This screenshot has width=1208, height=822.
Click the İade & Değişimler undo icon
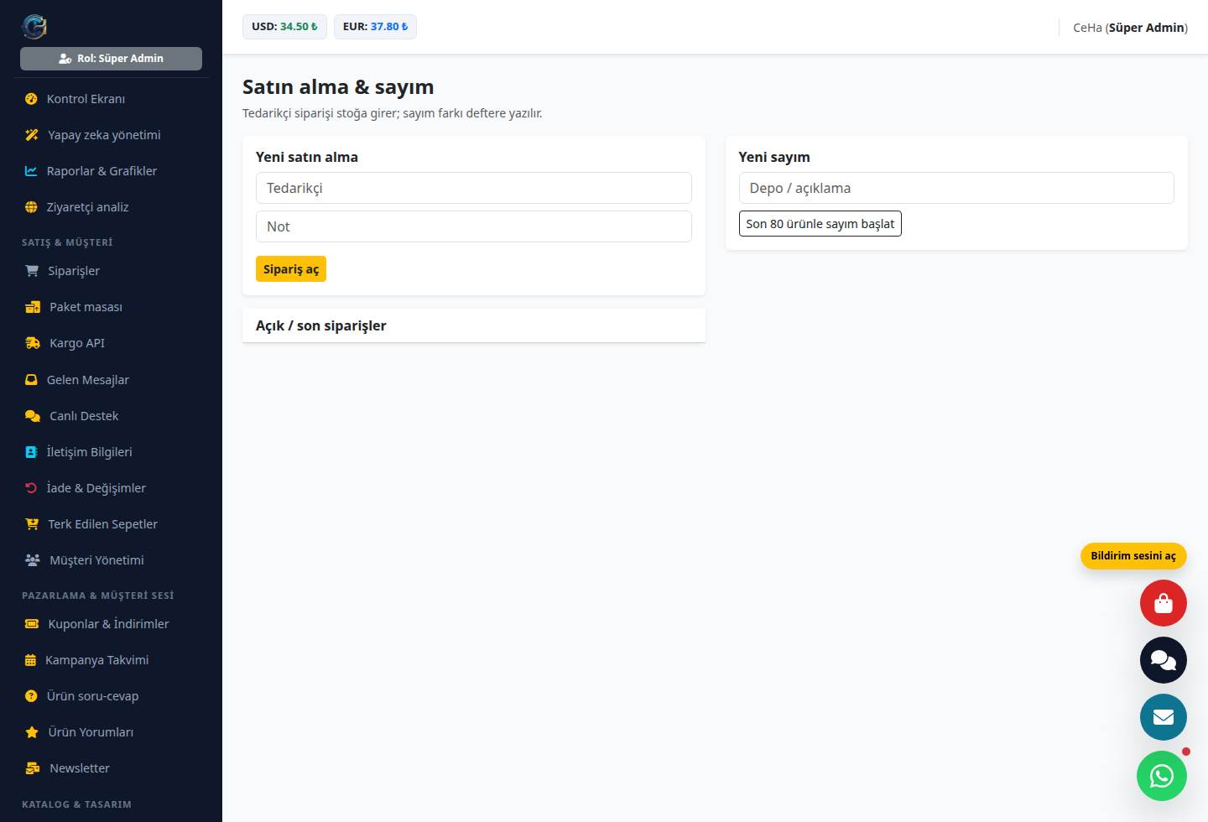click(31, 488)
